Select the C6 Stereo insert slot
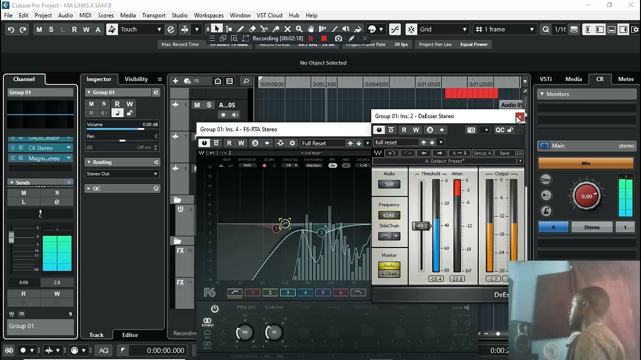 click(40, 148)
